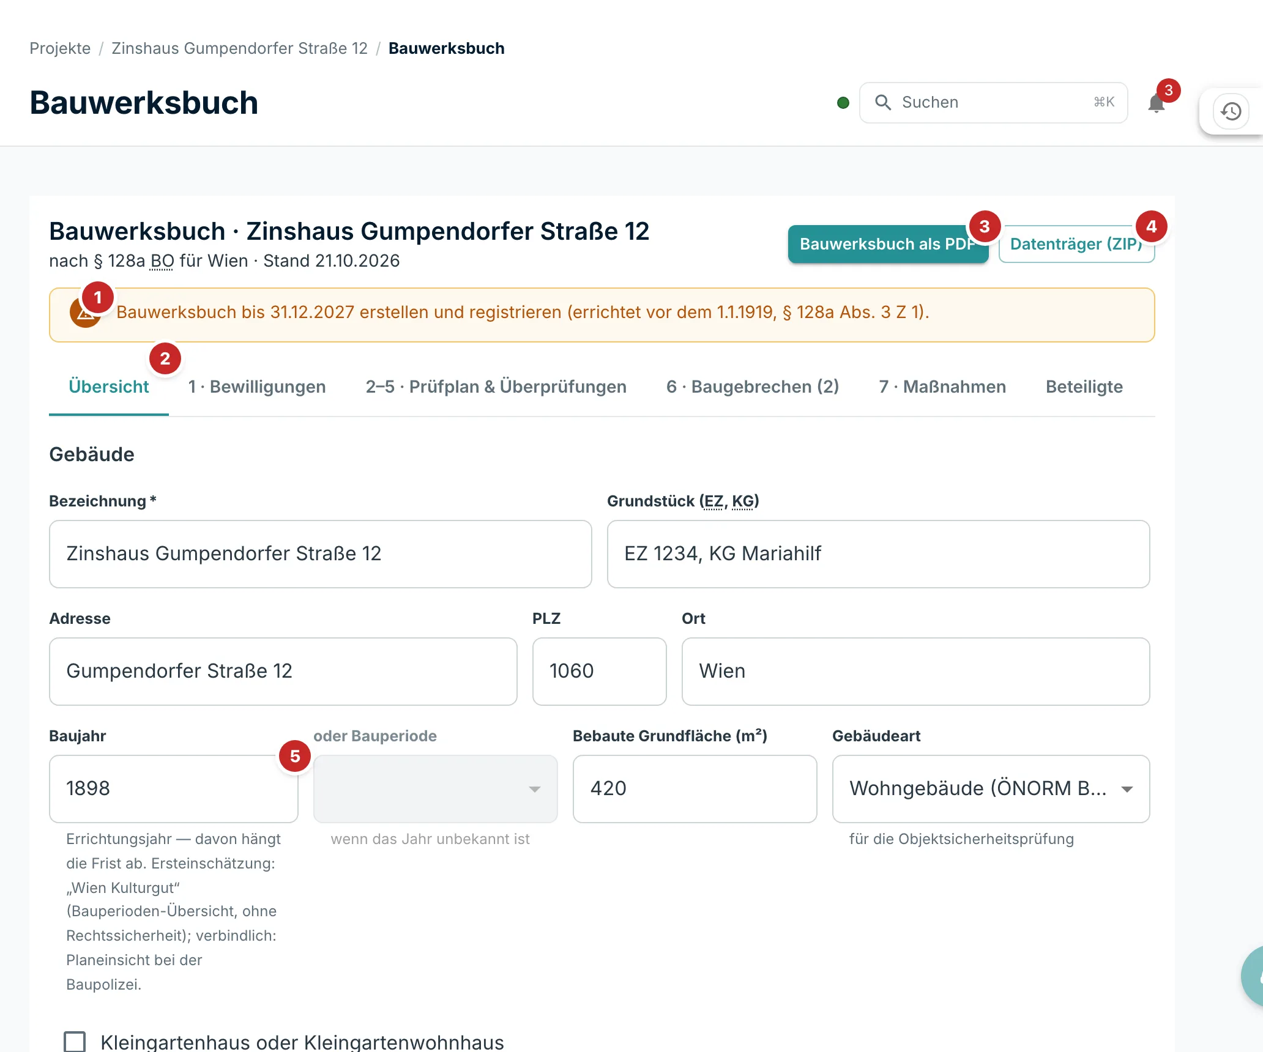Open the 1 · Bewilligungen tab
1263x1052 pixels.
click(x=257, y=387)
